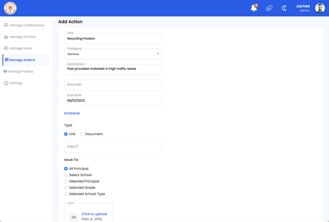
Task: Click the Due date field
Action: click(x=113, y=100)
